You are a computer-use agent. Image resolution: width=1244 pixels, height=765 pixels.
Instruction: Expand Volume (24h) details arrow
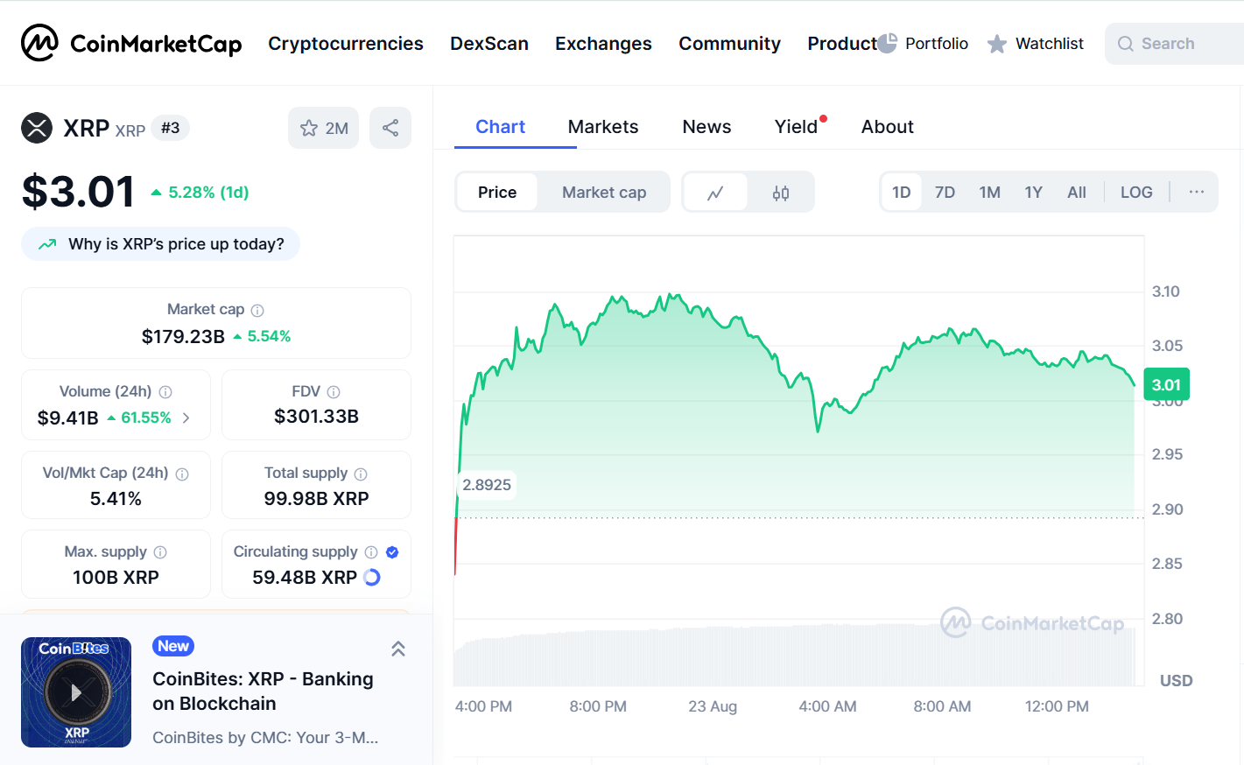(186, 418)
